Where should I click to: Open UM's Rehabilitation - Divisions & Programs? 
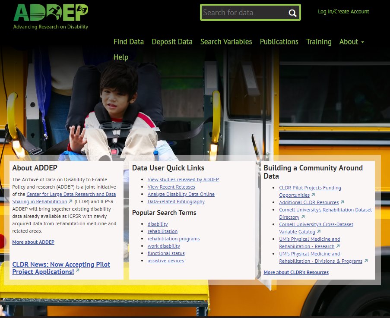click(x=320, y=258)
